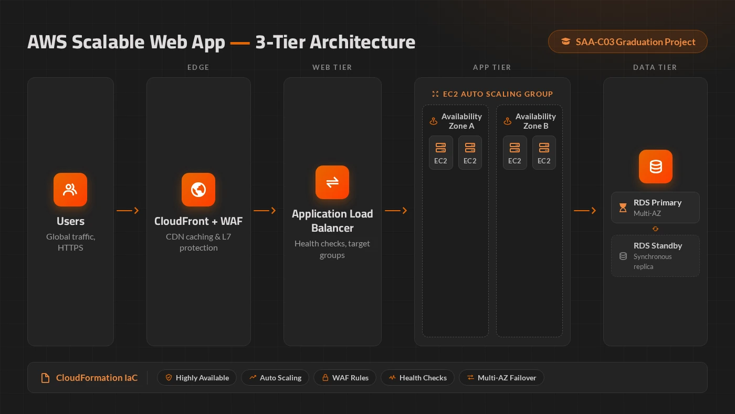
Task: Click the EC2 Auto Scaling Group expand icon
Action: pos(435,94)
